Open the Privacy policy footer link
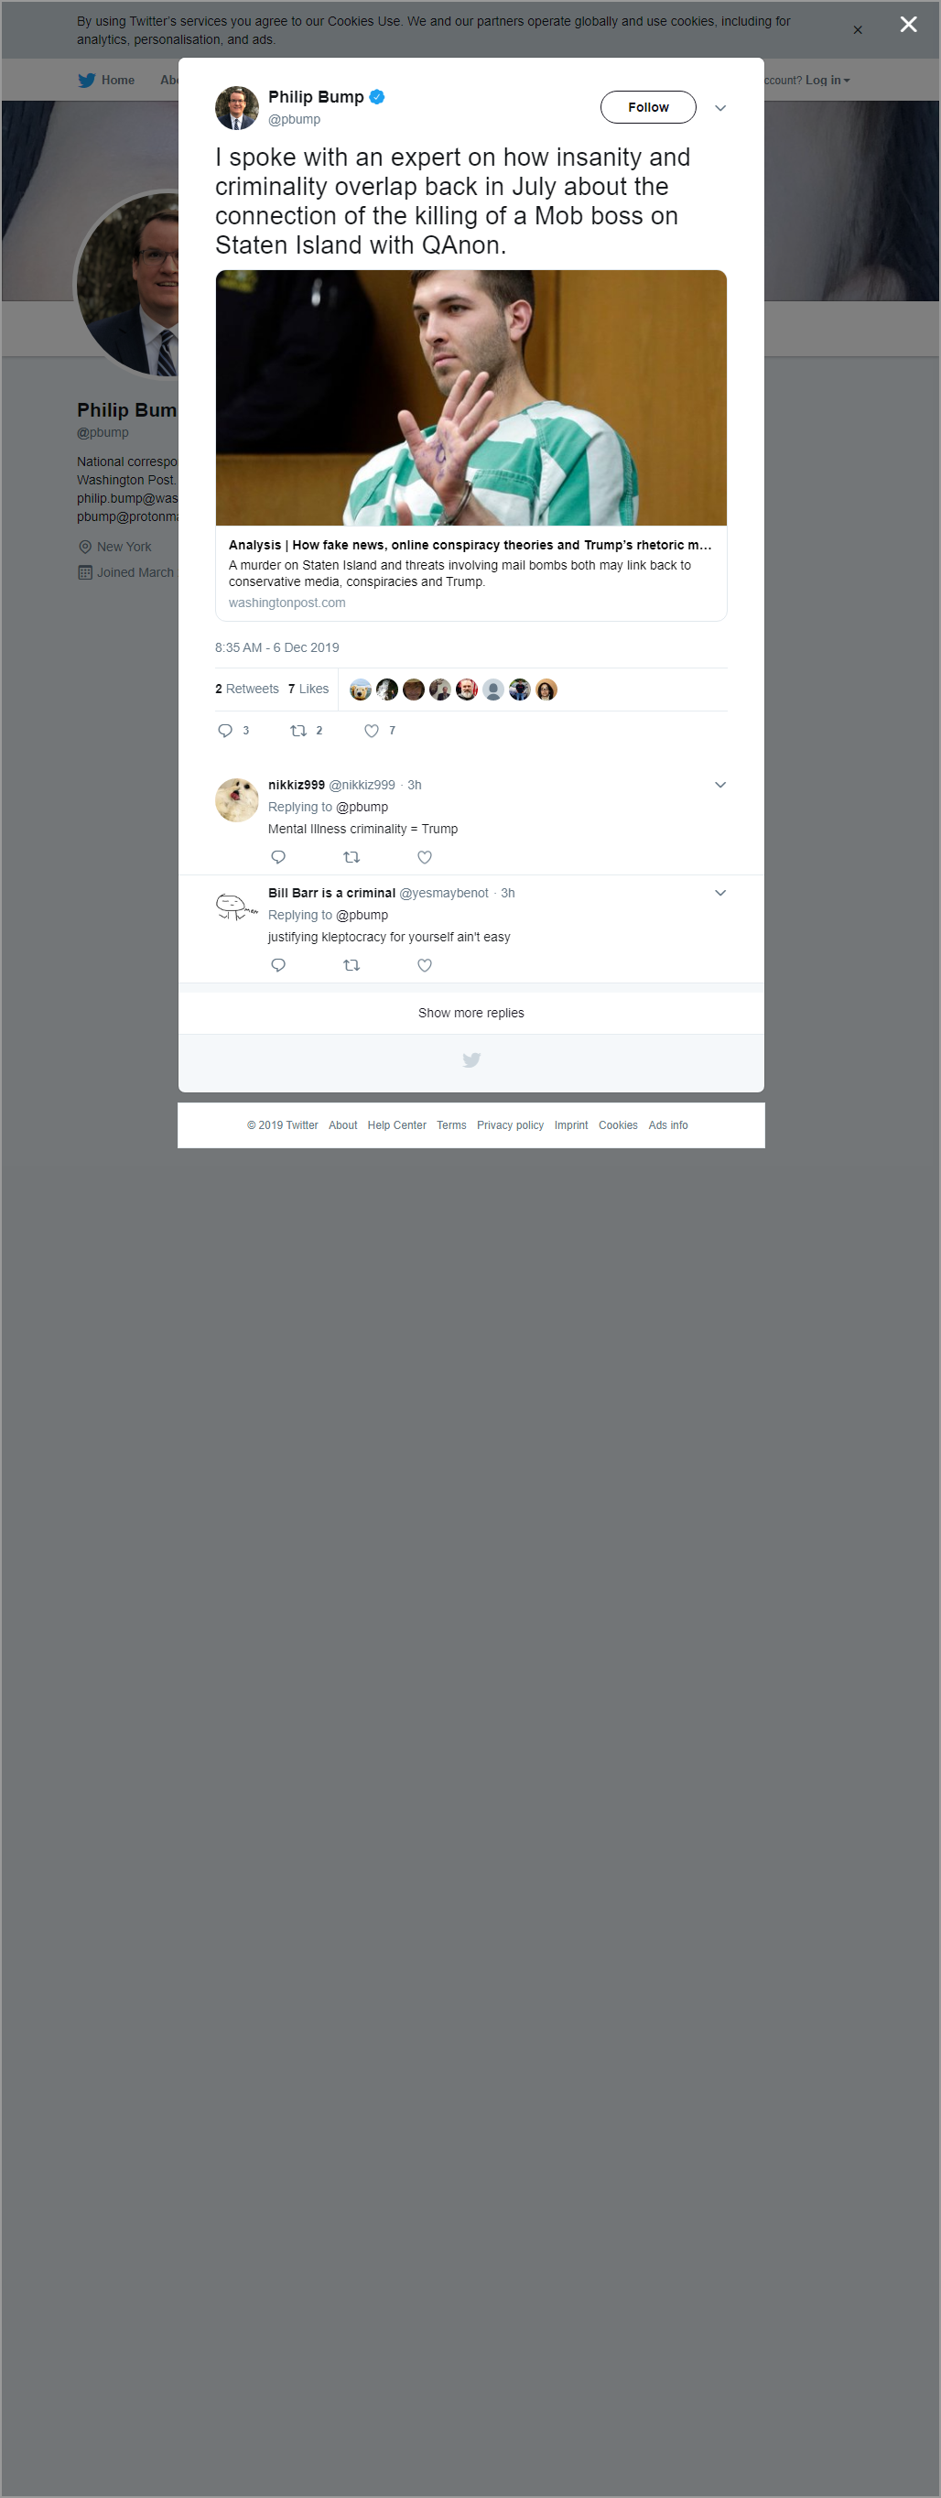This screenshot has width=941, height=2498. pos(510,1124)
